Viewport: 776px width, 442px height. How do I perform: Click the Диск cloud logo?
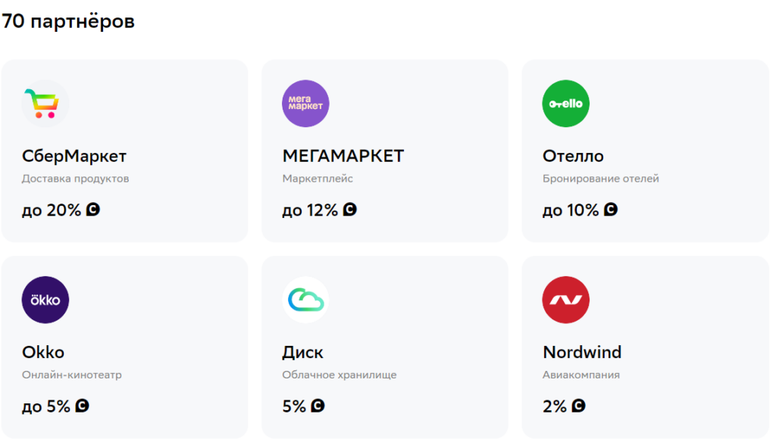305,300
